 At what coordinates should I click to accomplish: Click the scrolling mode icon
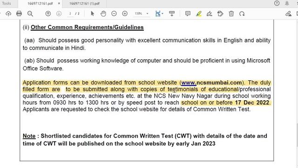point(172,14)
